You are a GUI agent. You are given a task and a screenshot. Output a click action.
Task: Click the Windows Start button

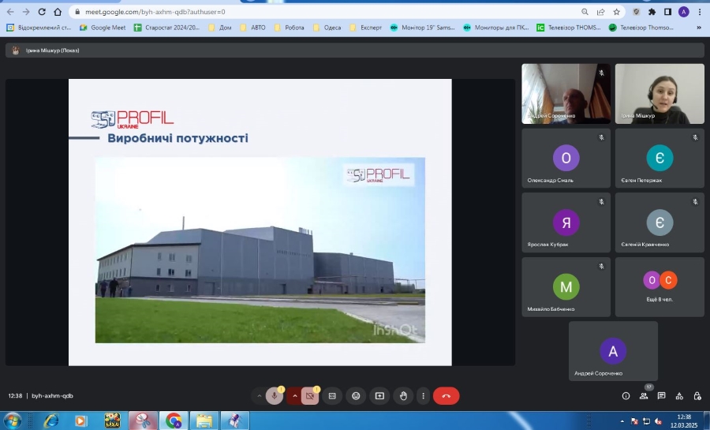pyautogui.click(x=13, y=420)
